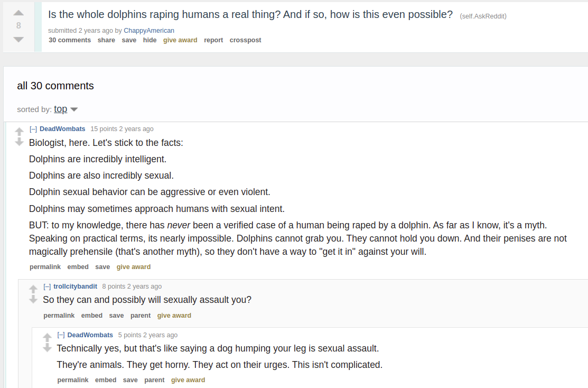Upvote DeadWombats' 'Technically yes' reply
This screenshot has height=388, width=588.
(47, 337)
